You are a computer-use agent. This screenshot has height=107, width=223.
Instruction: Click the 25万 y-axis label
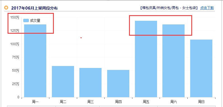point(15,84)
